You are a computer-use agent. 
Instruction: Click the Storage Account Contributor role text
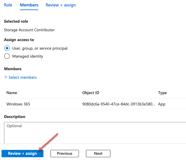click(29, 30)
